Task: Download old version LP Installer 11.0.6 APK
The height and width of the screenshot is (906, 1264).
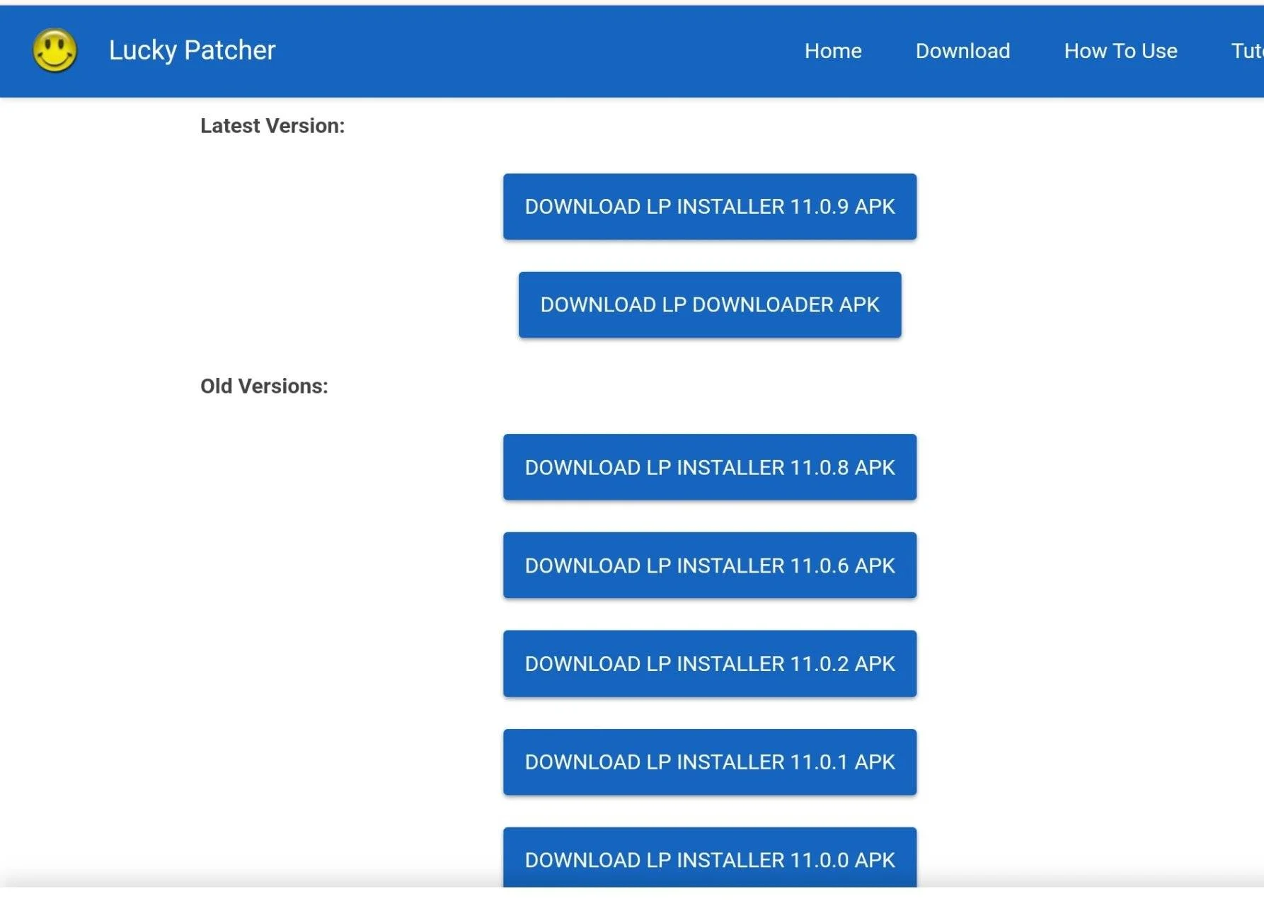Action: coord(710,566)
